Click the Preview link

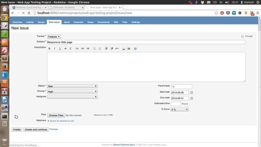coord(53,129)
